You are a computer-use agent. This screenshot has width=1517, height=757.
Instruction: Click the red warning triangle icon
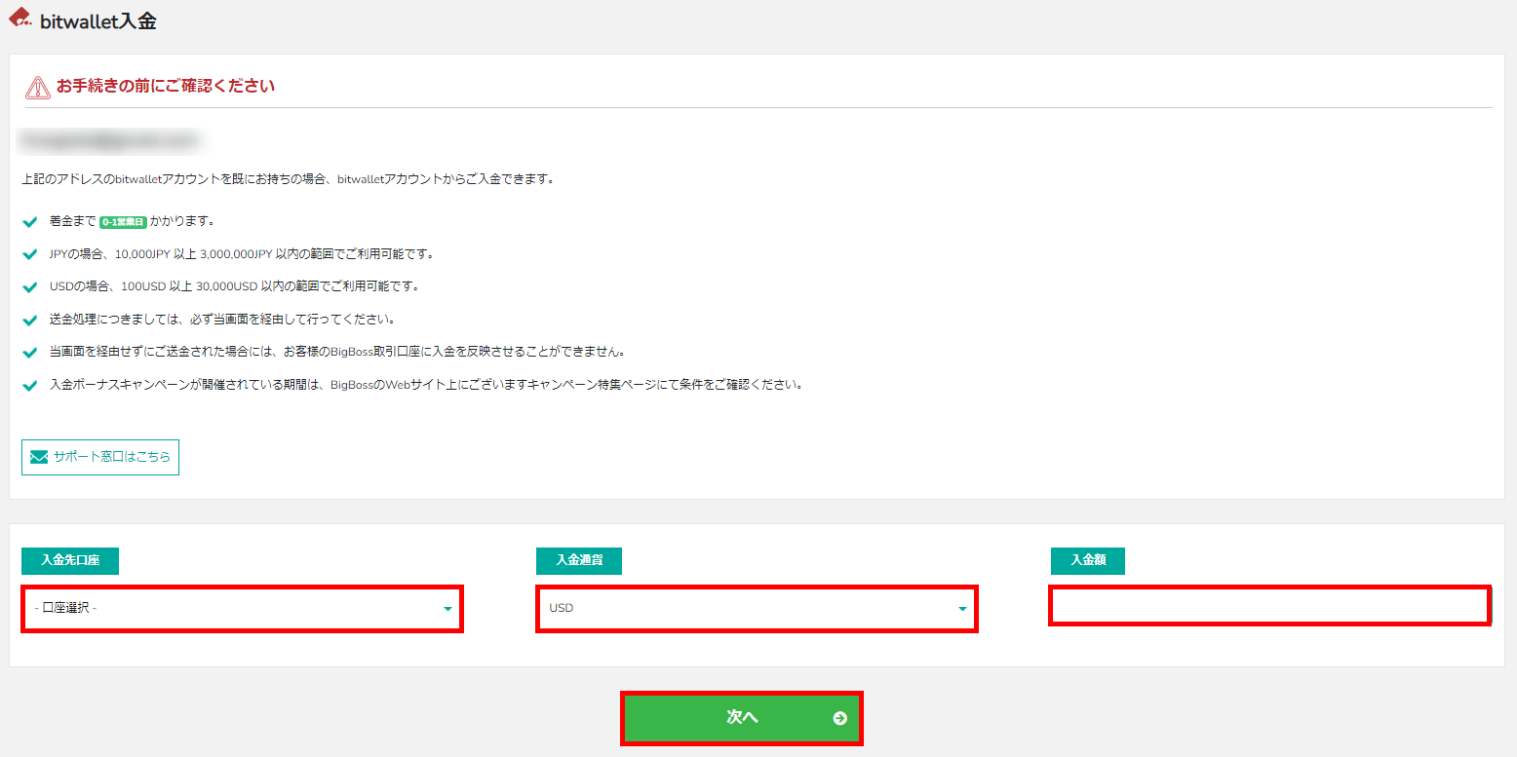click(x=37, y=88)
